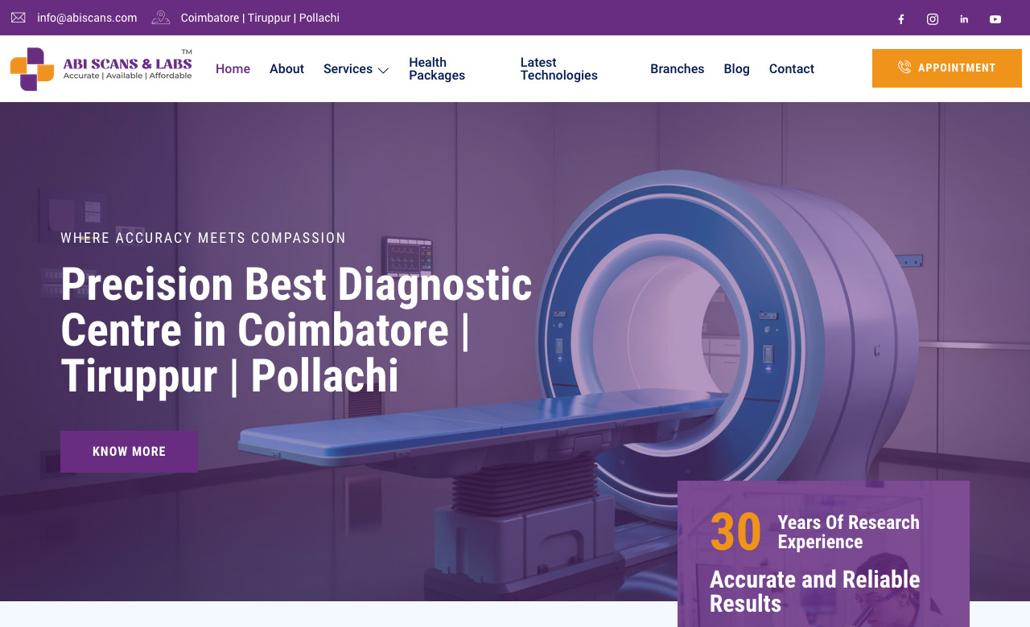Click the map location pin icon
The width and height of the screenshot is (1030, 627).
[x=161, y=18]
